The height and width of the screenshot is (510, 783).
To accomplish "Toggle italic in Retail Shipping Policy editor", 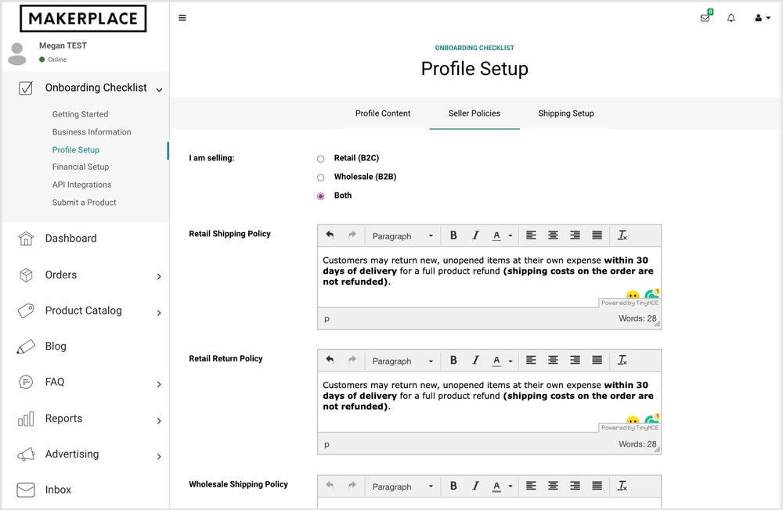I will click(x=475, y=235).
